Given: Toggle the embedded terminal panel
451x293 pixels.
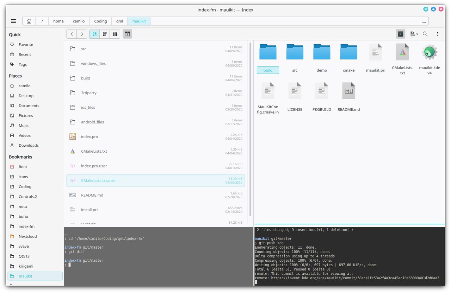Looking at the screenshot, I should coord(401,34).
